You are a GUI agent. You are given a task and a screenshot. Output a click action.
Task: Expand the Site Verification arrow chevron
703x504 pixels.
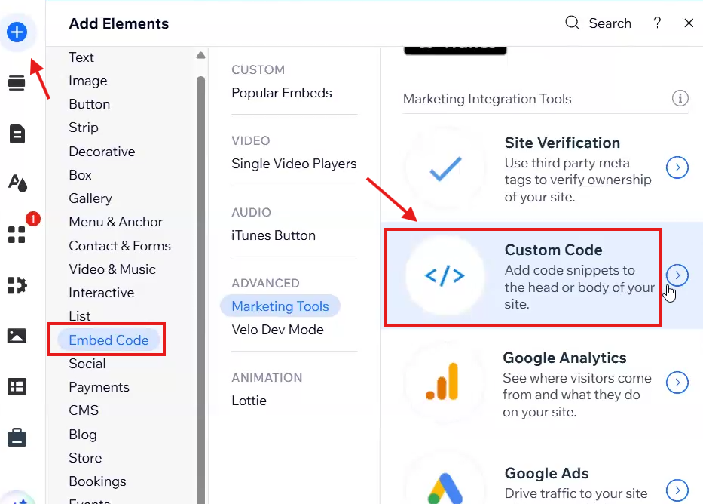tap(677, 167)
